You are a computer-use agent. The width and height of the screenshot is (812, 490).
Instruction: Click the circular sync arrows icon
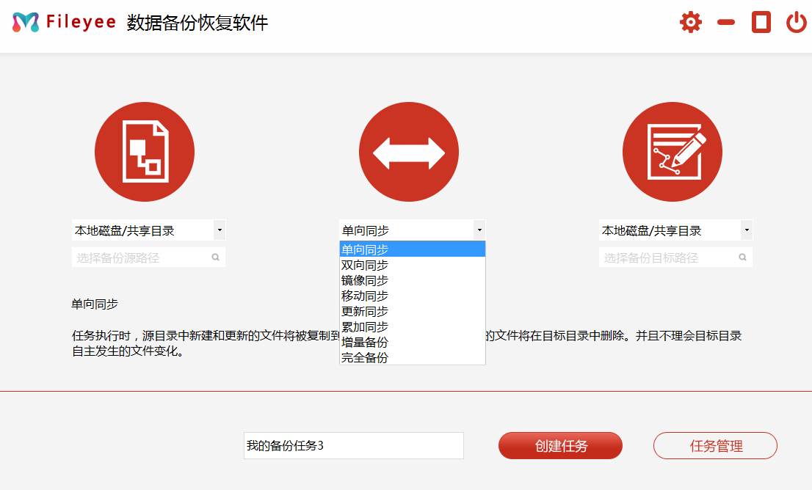pyautogui.click(x=408, y=151)
